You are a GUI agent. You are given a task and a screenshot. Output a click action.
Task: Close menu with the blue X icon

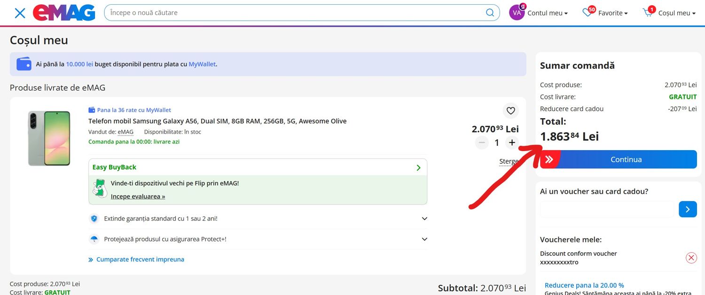pos(20,13)
